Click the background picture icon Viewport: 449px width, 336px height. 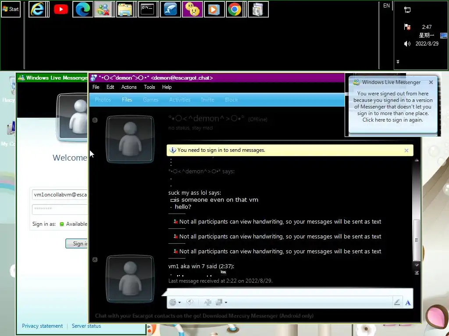tap(219, 302)
